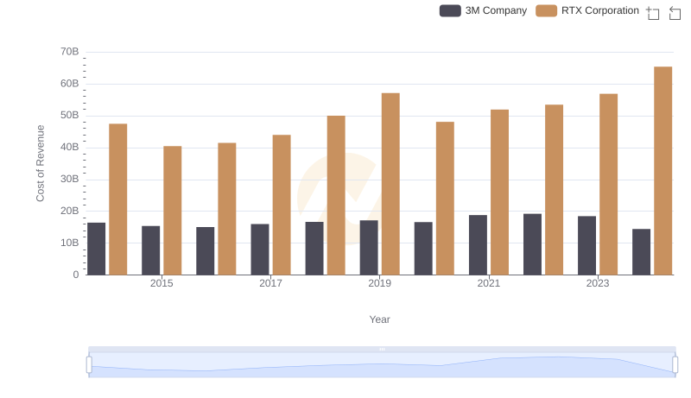Click the 30B y-axis label
Image resolution: width=691 pixels, height=398 pixels.
tap(70, 179)
